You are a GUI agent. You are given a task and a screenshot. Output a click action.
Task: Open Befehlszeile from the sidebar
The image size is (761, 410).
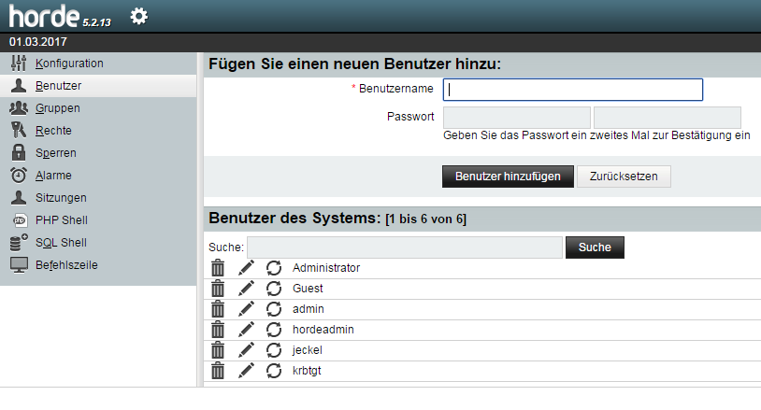[x=66, y=265]
